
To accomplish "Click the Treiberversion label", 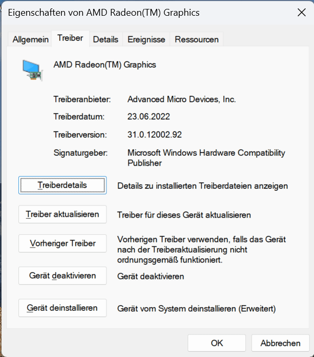I will pos(80,135).
